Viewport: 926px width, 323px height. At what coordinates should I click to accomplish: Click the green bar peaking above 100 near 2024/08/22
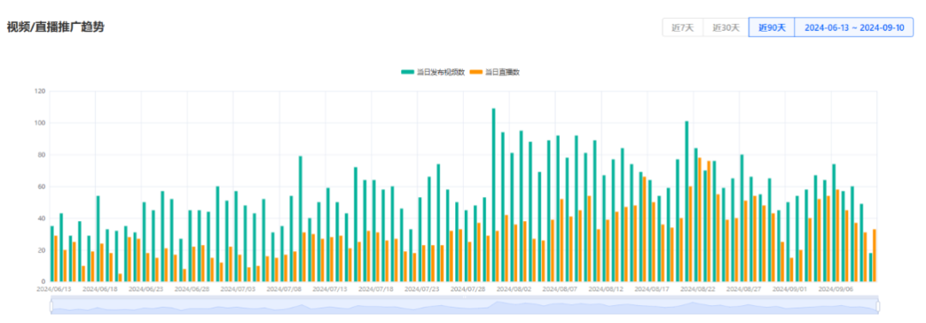[x=687, y=201]
